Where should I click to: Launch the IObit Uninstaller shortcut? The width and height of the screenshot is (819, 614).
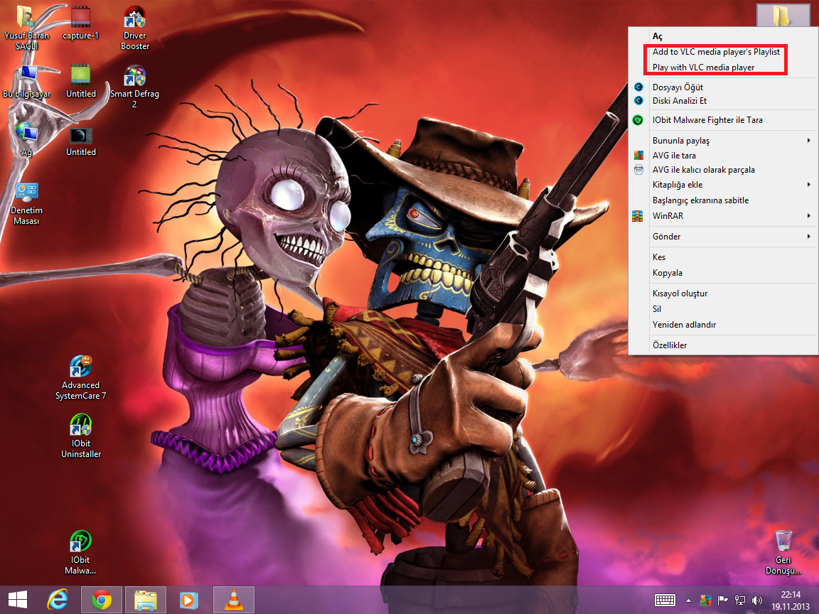pyautogui.click(x=81, y=436)
